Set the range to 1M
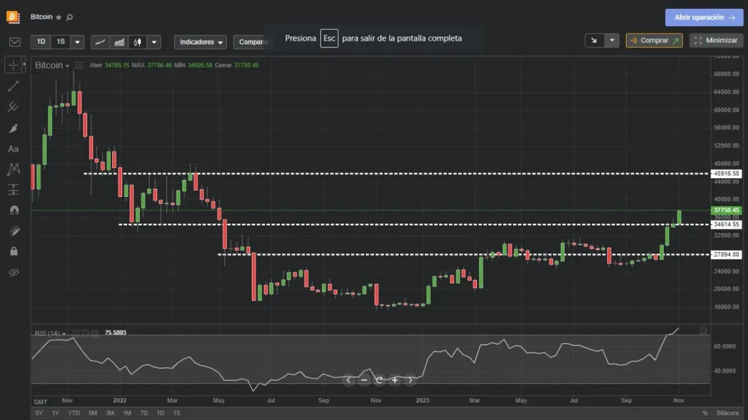Viewport: 748px width, 420px height. (x=127, y=413)
